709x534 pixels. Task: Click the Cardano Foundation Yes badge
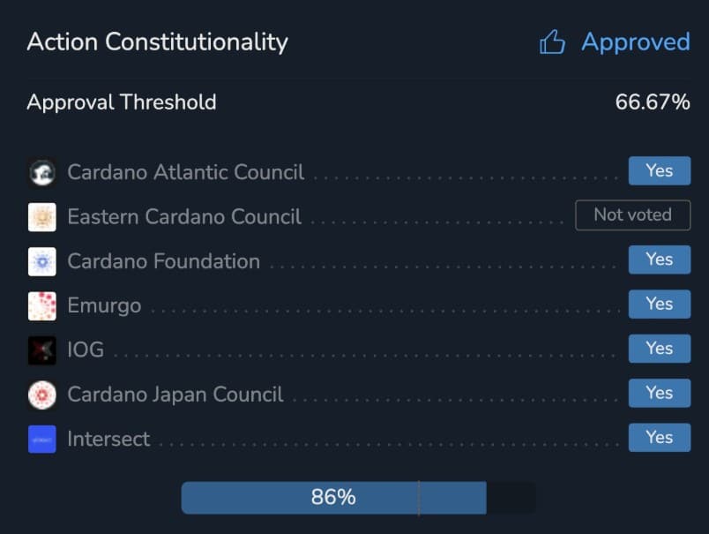[x=659, y=259]
